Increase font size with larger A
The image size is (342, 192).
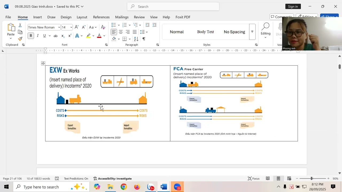coord(77,27)
